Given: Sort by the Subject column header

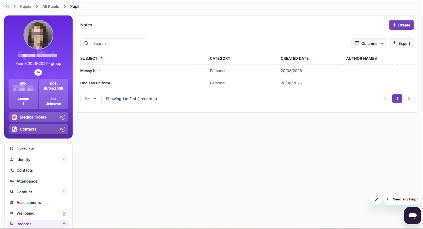Looking at the screenshot, I should 89,58.
